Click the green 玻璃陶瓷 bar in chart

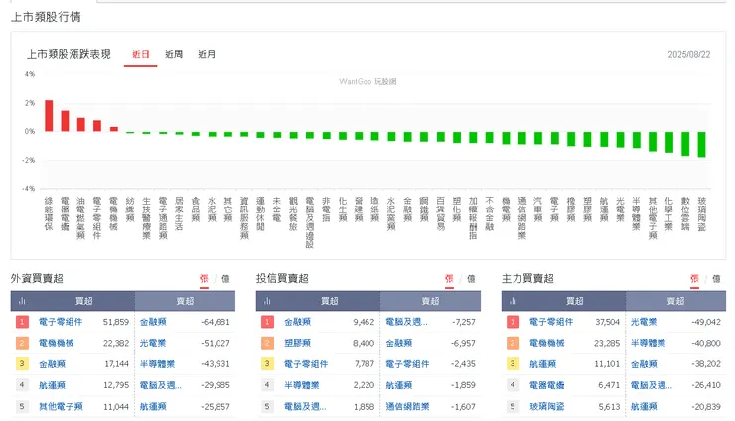pyautogui.click(x=701, y=144)
